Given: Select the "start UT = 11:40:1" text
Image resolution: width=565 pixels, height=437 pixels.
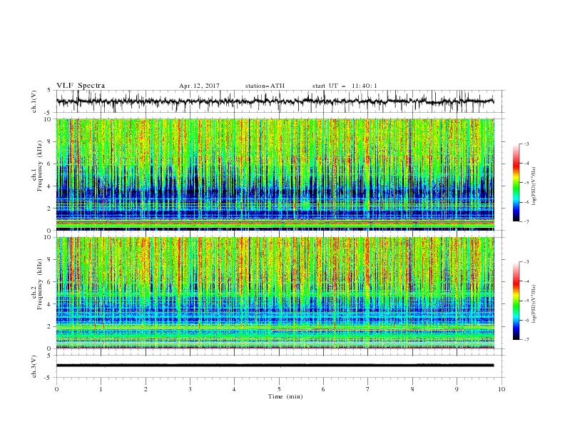Looking at the screenshot, I should [345, 86].
